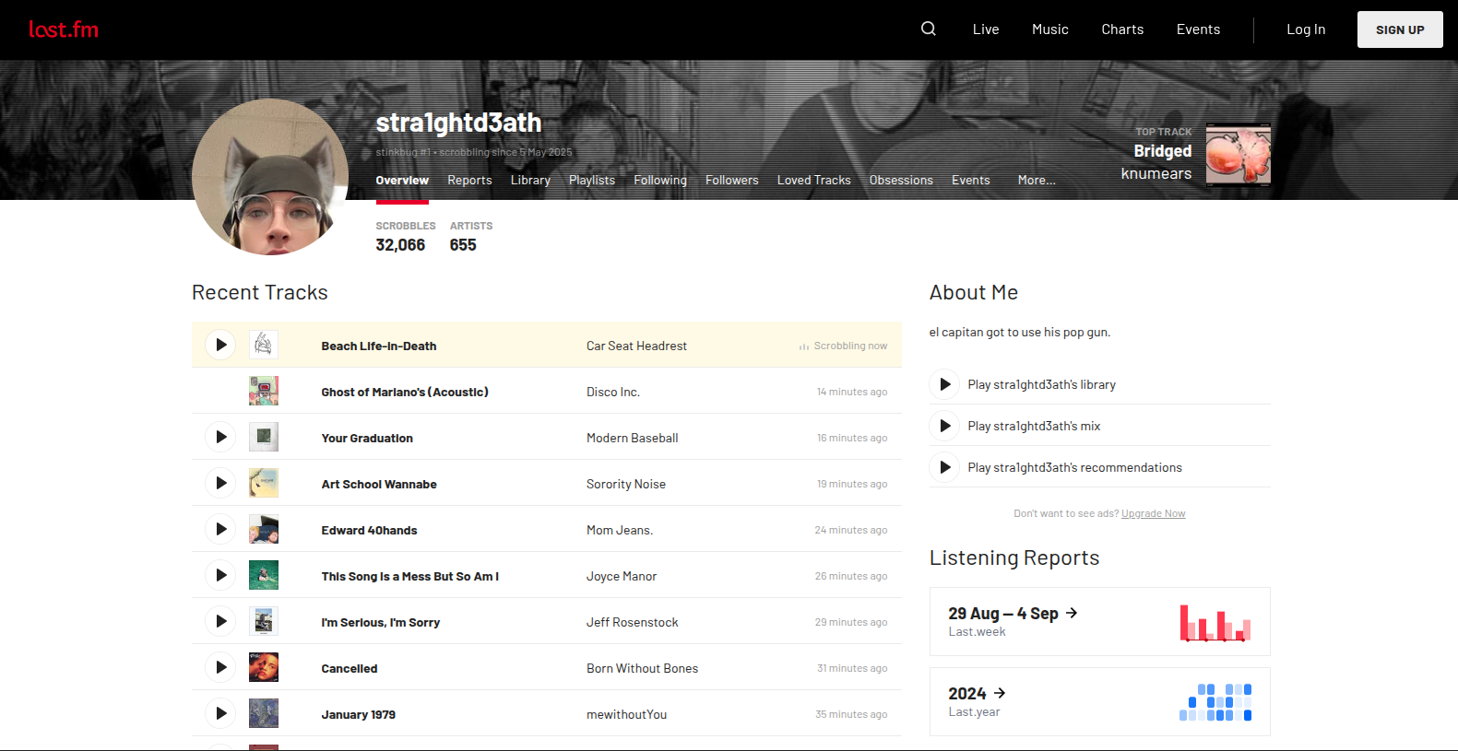Click the SIGN UP button
This screenshot has height=751, width=1458.
tap(1400, 29)
